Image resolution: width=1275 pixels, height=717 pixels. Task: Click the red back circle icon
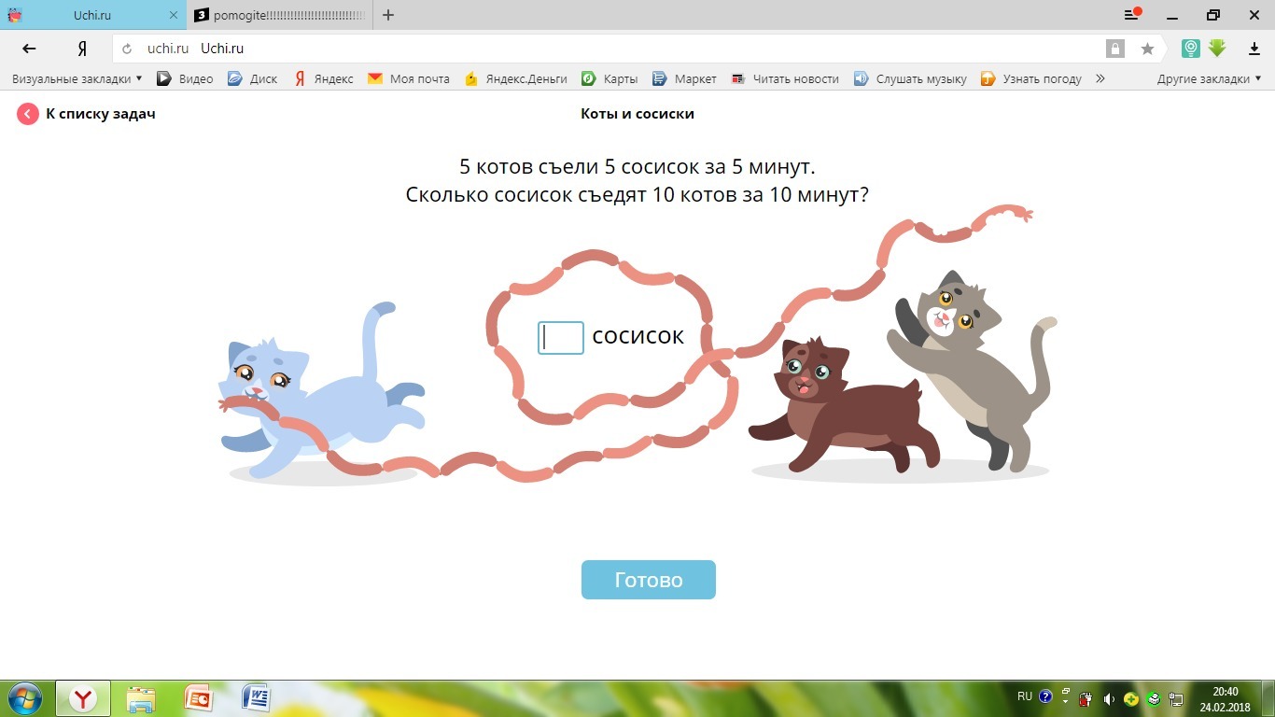coord(28,114)
